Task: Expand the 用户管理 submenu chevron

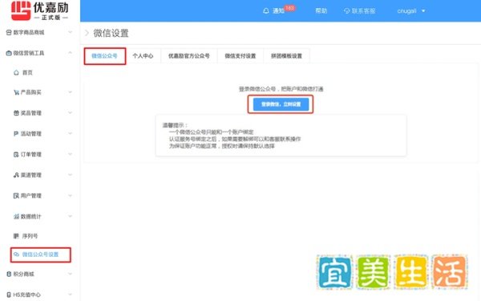Action: (x=70, y=195)
